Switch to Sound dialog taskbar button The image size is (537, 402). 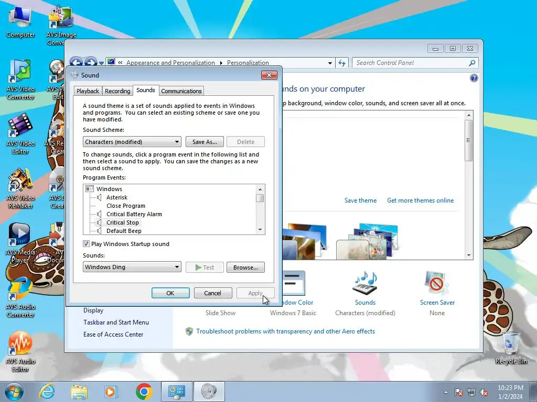click(x=209, y=392)
